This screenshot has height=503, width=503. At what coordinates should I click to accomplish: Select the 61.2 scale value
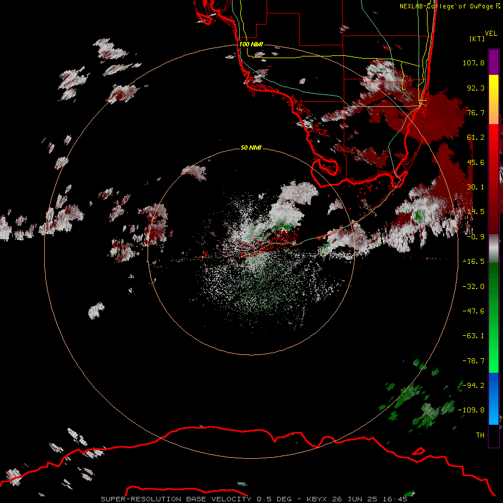pyautogui.click(x=476, y=137)
